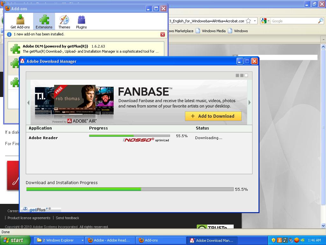326x245 pixels.
Task: Click the Application column header
Action: click(x=40, y=128)
